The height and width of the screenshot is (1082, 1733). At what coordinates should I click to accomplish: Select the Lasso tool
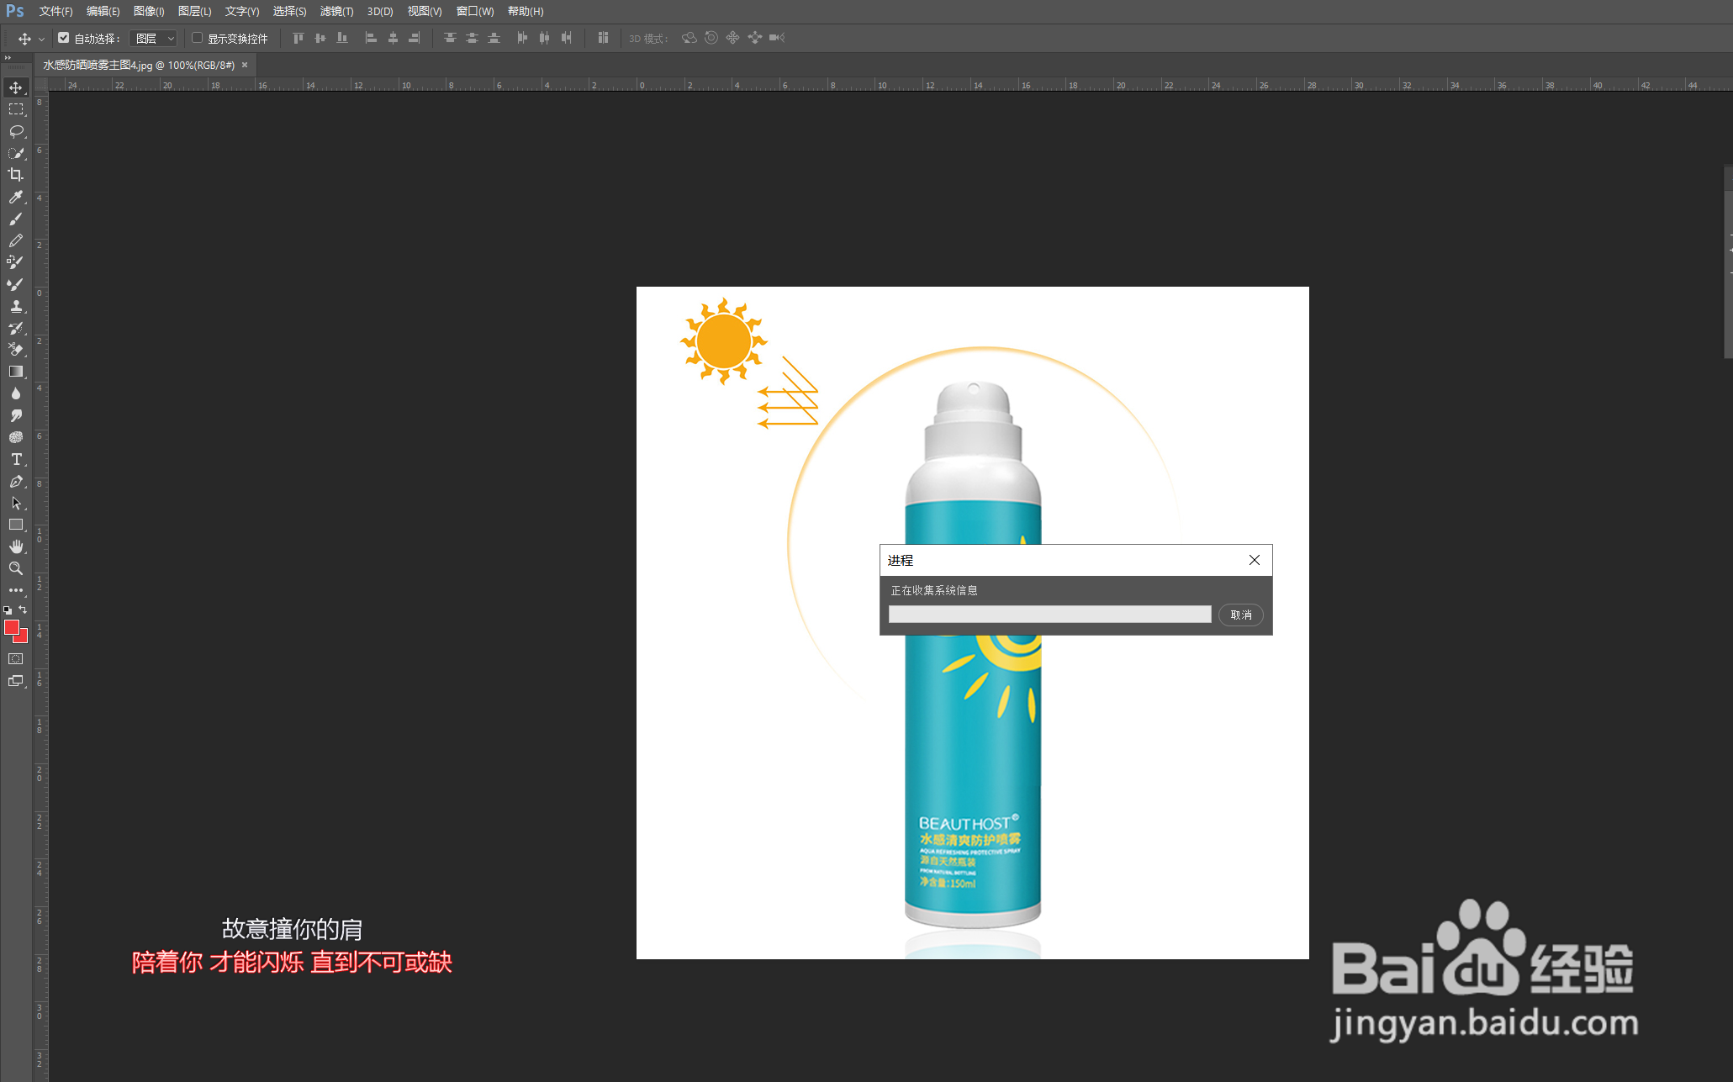tap(15, 131)
